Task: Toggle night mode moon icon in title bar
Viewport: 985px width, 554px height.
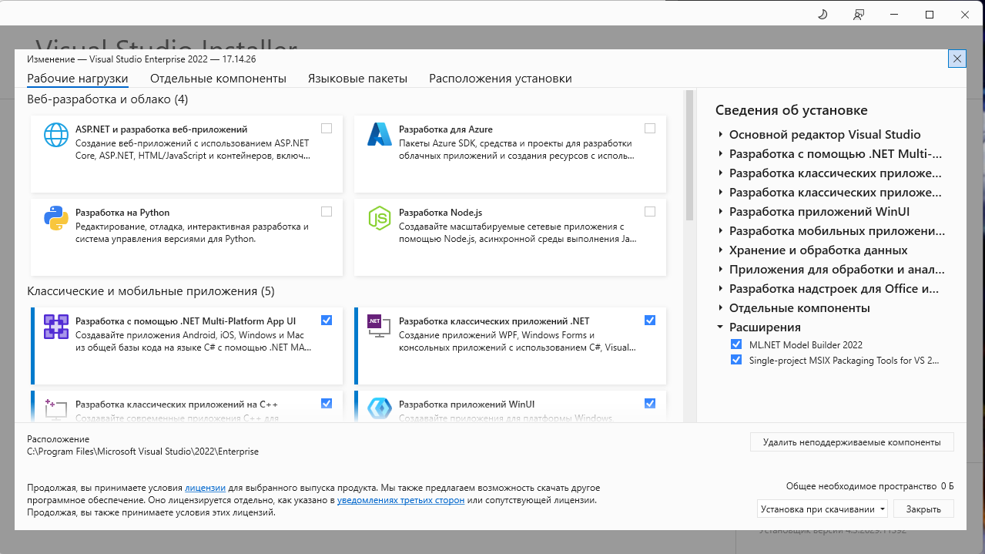Action: tap(823, 15)
